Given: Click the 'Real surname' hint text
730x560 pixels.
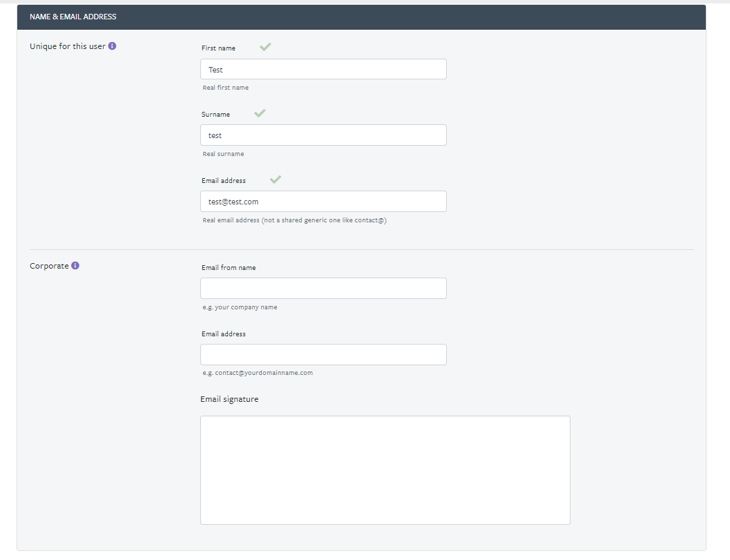Looking at the screenshot, I should click(x=223, y=153).
